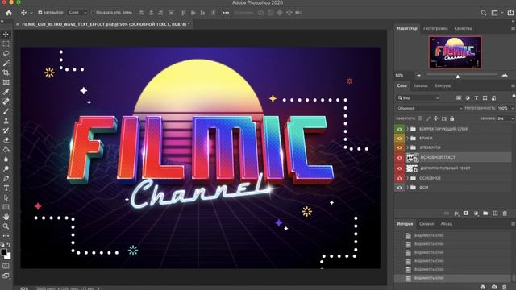Hide the ОСНОВНОЕ group eye

(400, 178)
